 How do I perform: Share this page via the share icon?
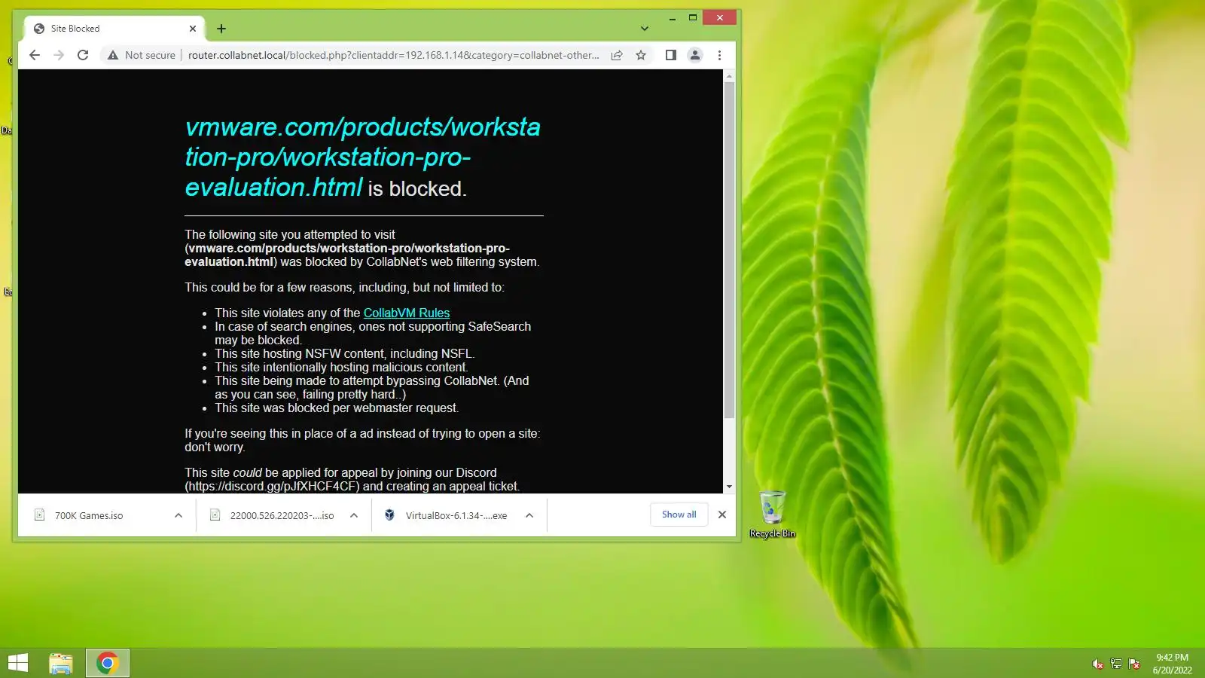click(x=617, y=55)
